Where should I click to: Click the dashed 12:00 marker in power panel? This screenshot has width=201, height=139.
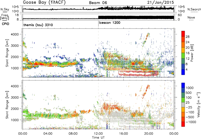pos(98,53)
